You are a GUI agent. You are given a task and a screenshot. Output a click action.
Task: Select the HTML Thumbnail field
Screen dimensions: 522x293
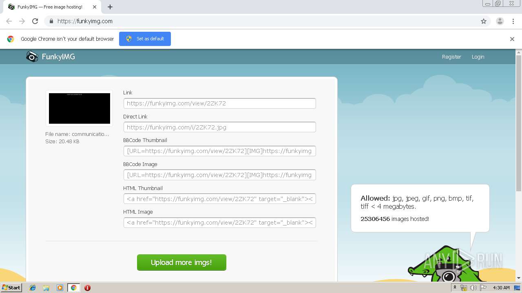[x=220, y=199]
